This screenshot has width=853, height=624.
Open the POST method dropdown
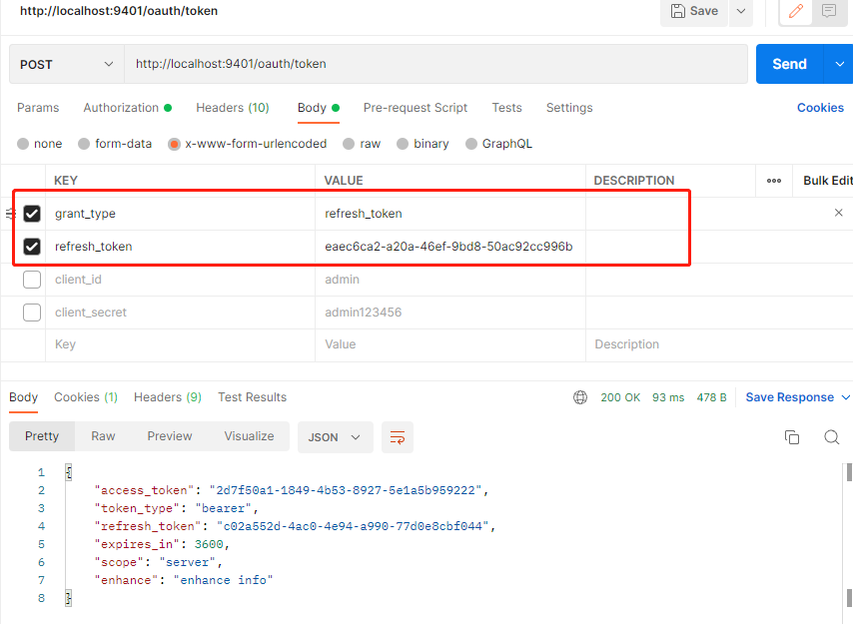66,64
